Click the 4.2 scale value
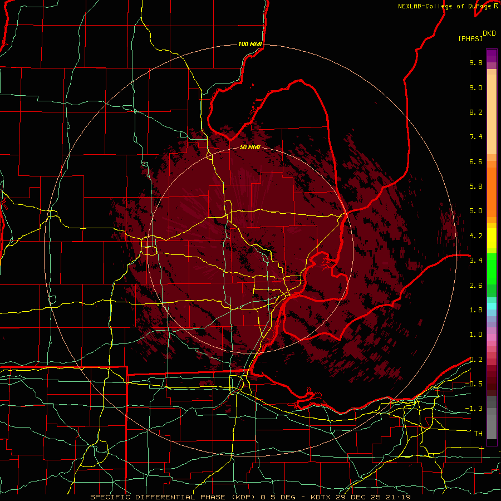Screen dimensions: 501x501 coord(476,236)
